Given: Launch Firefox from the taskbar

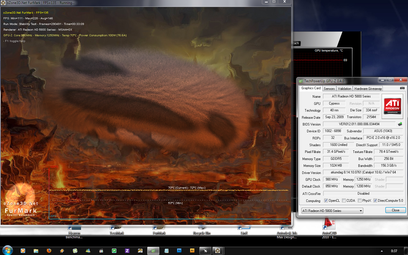Looking at the screenshot, I should pos(49,250).
